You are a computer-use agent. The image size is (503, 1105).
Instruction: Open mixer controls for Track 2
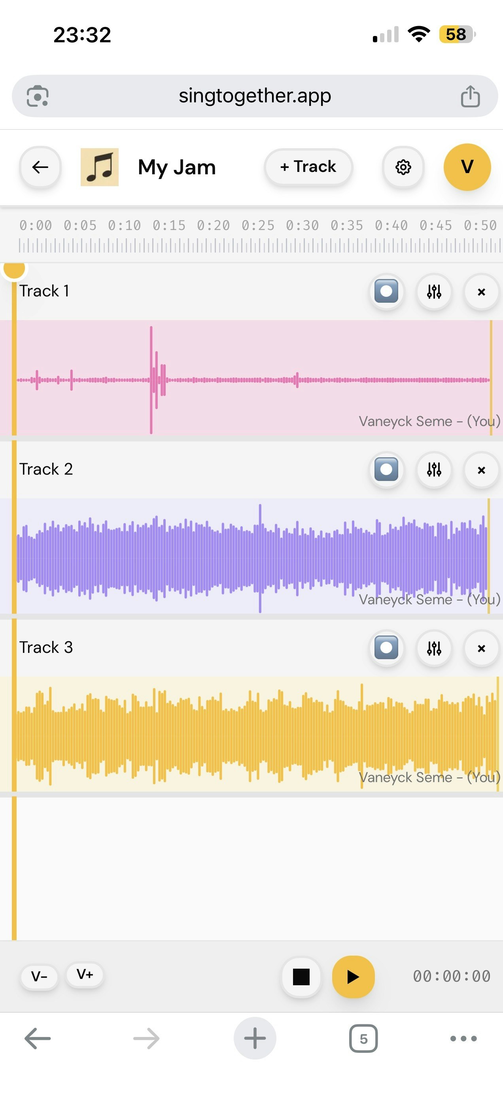[433, 470]
